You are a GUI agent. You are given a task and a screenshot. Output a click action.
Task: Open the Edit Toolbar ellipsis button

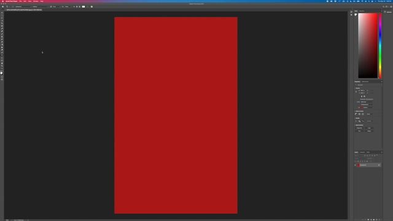click(x=2, y=69)
